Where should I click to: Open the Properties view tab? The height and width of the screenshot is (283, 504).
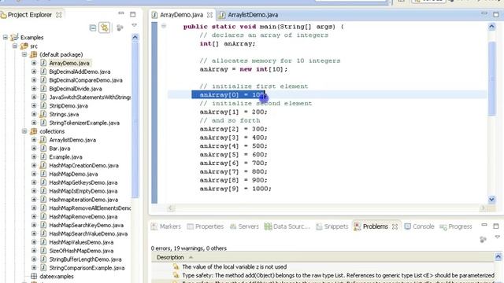(x=205, y=226)
